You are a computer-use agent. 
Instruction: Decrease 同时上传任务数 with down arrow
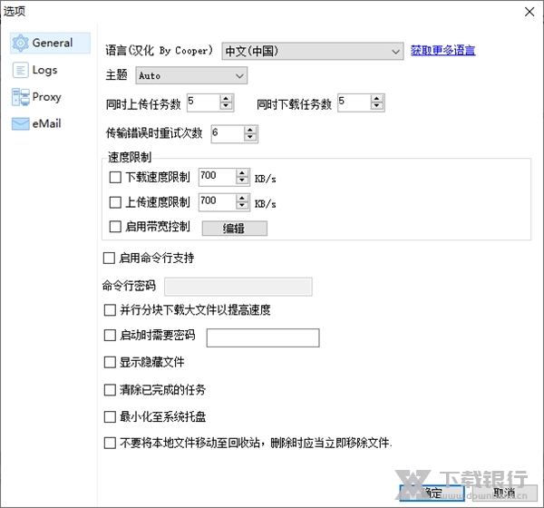coord(226,107)
